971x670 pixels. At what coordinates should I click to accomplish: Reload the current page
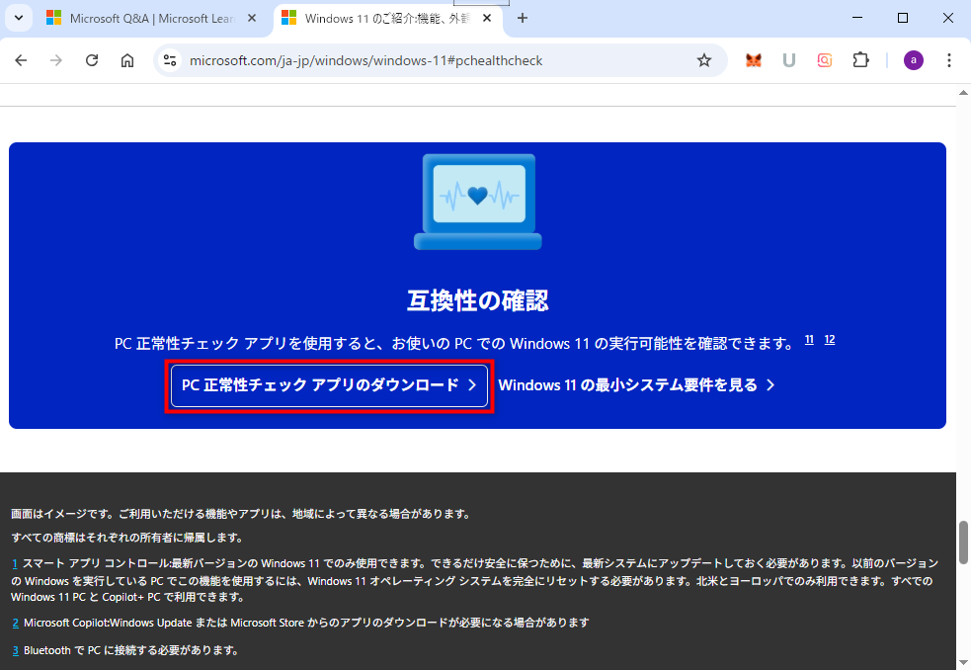(92, 60)
